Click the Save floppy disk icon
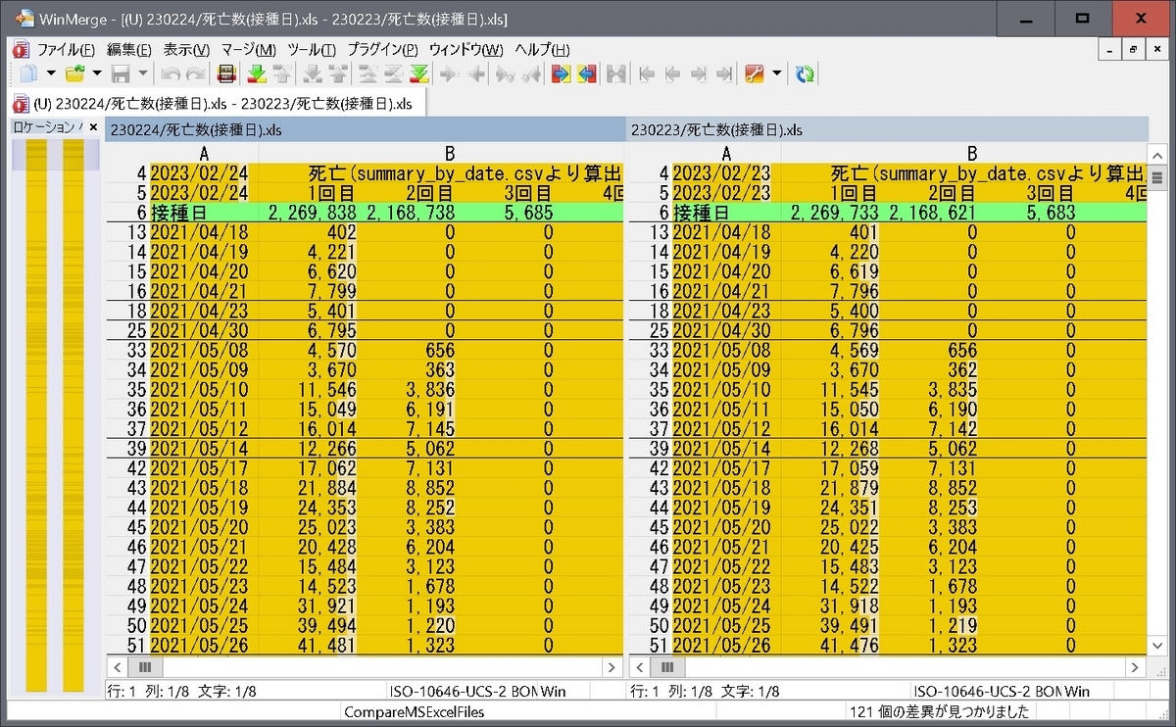This screenshot has width=1176, height=727. tap(122, 73)
